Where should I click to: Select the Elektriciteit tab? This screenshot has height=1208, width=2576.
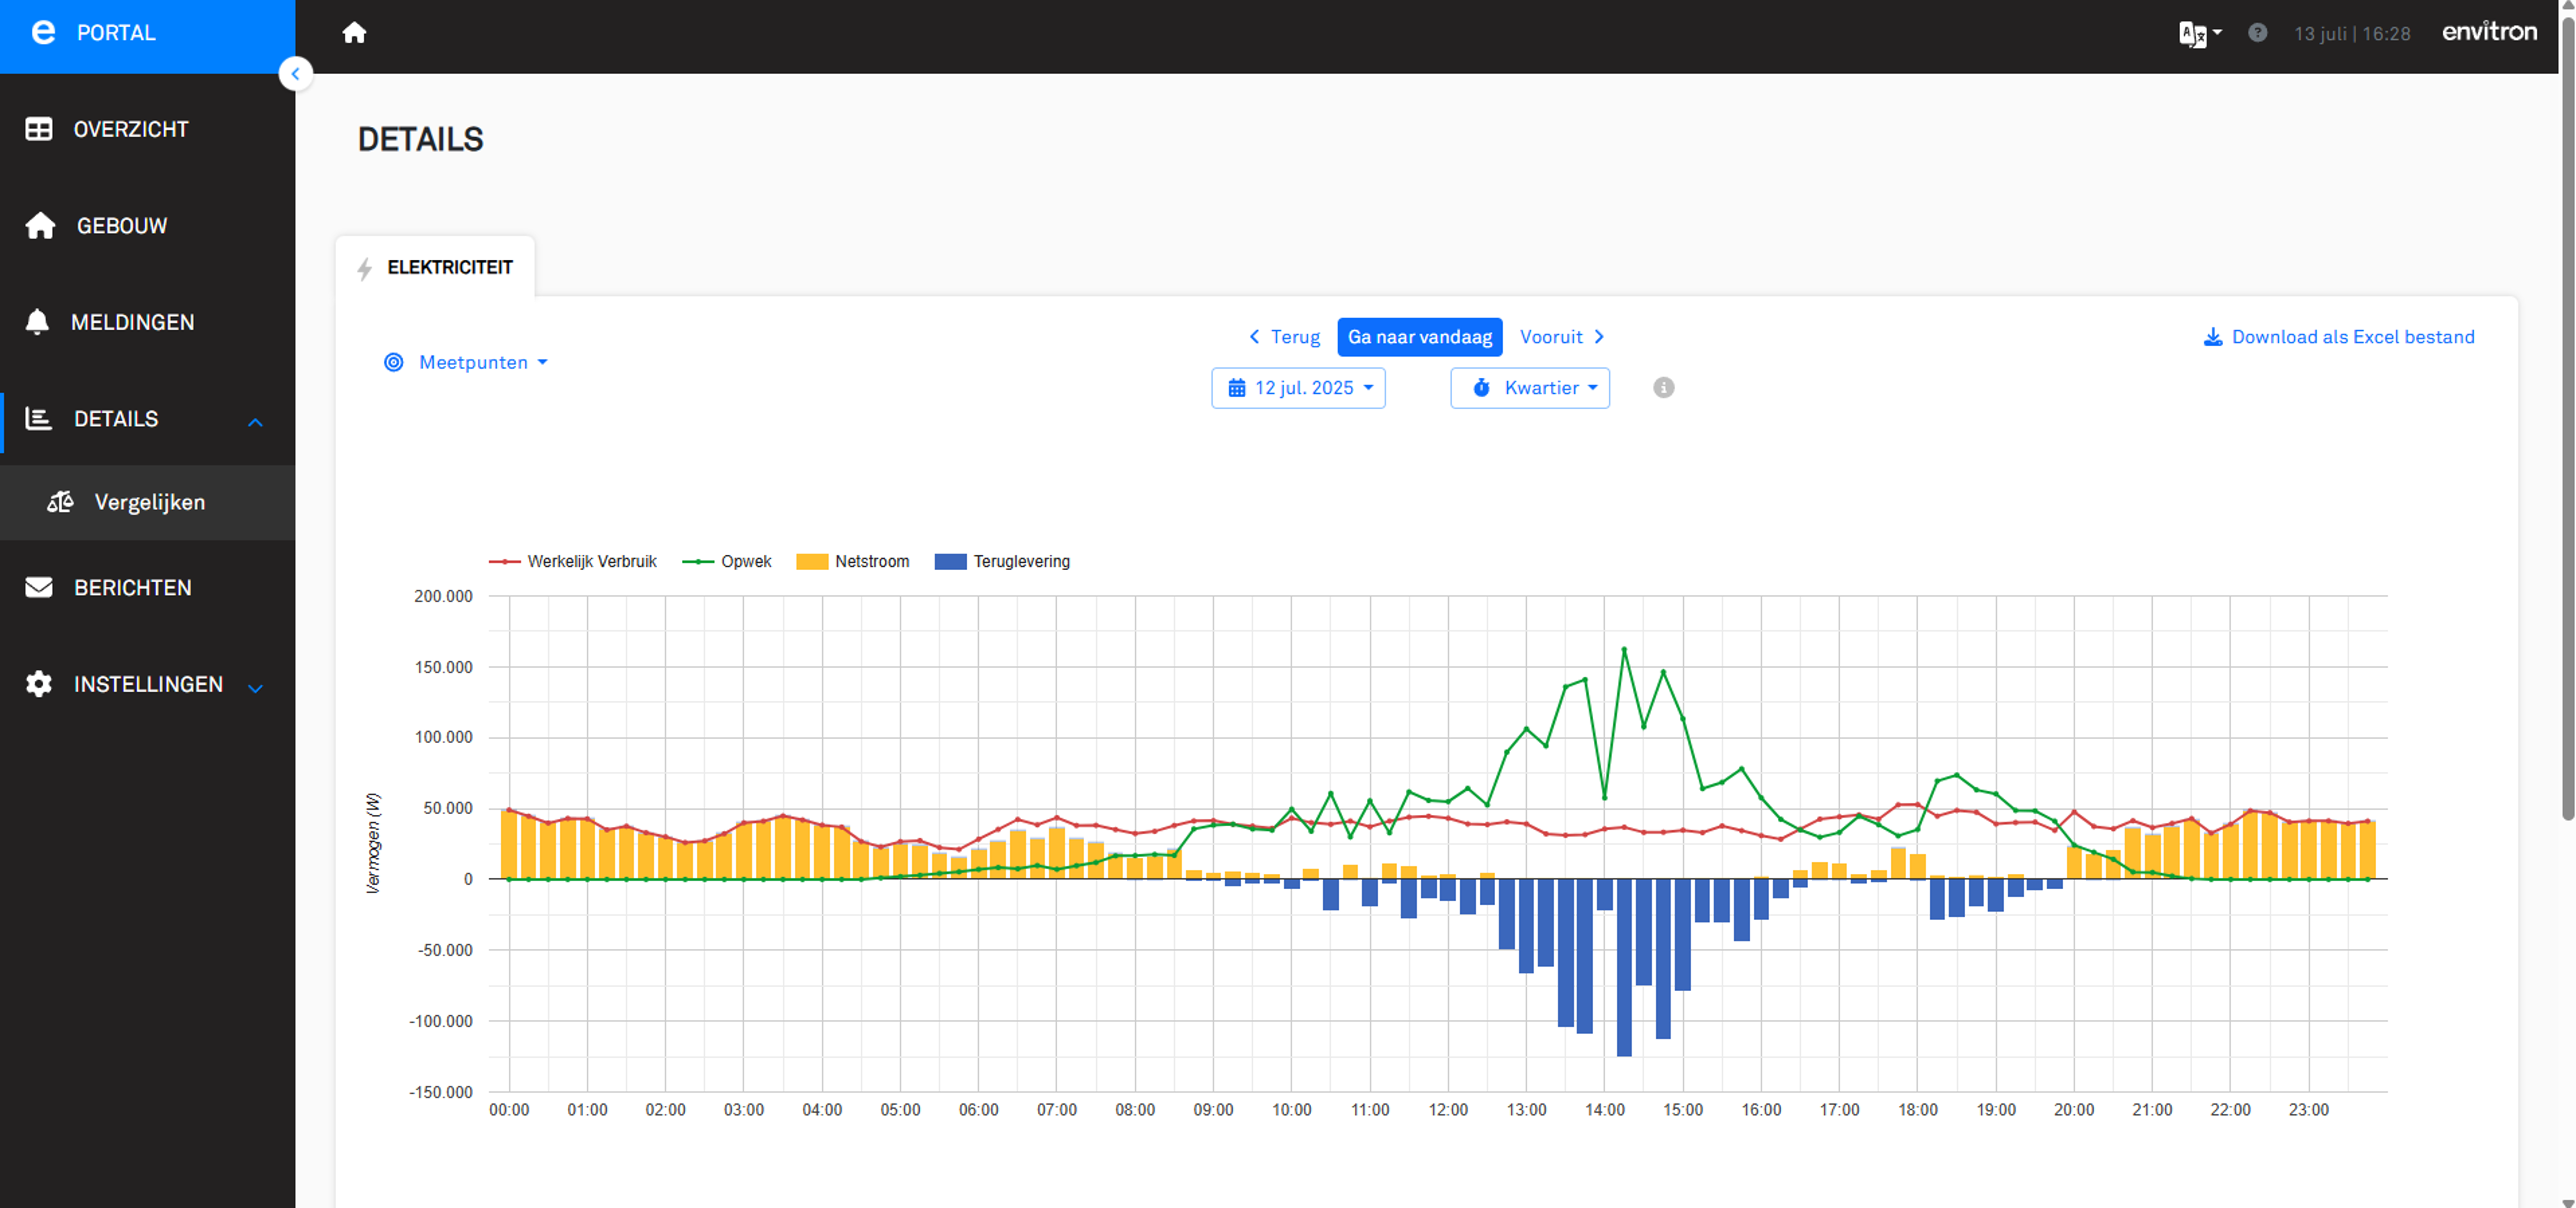(x=435, y=267)
